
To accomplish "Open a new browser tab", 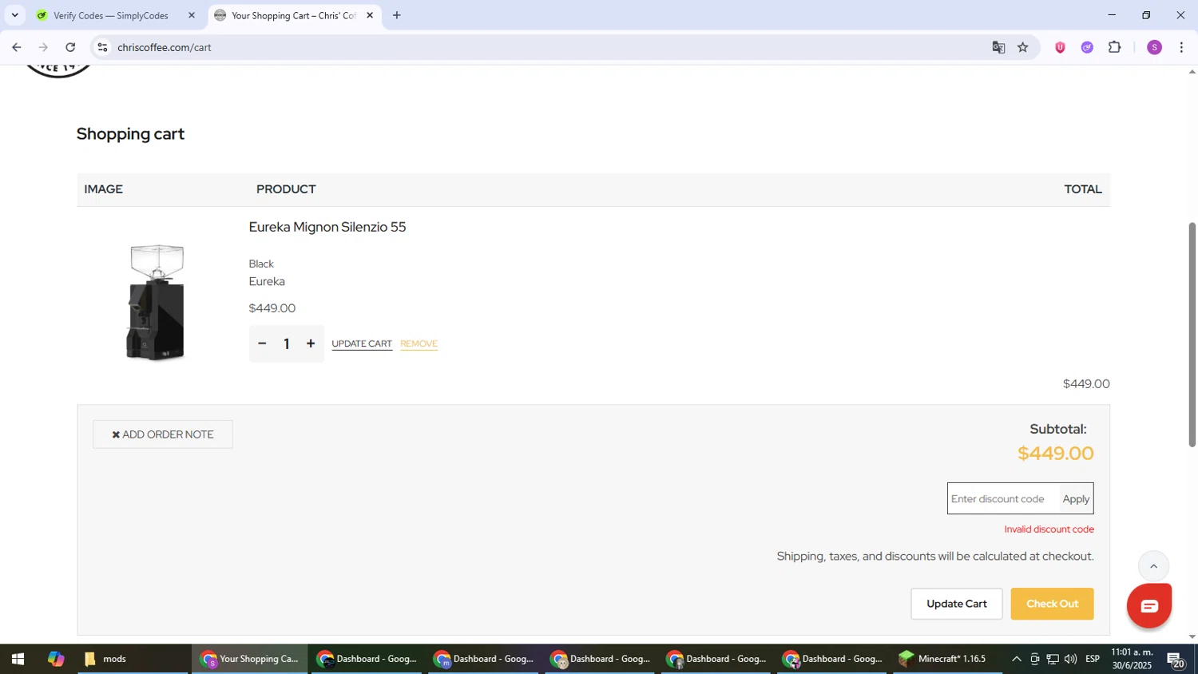I will click(397, 15).
